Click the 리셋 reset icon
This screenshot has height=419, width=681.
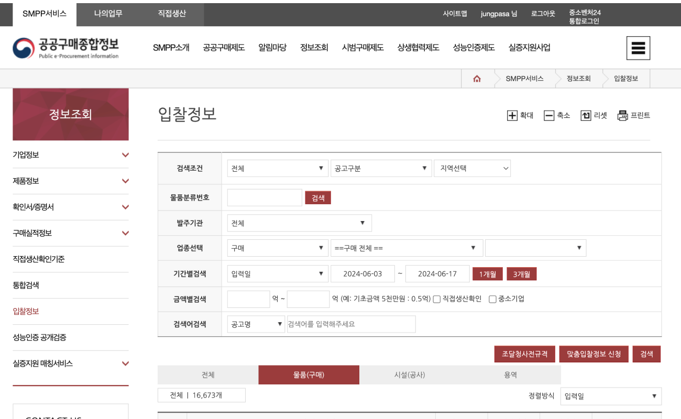coord(586,115)
